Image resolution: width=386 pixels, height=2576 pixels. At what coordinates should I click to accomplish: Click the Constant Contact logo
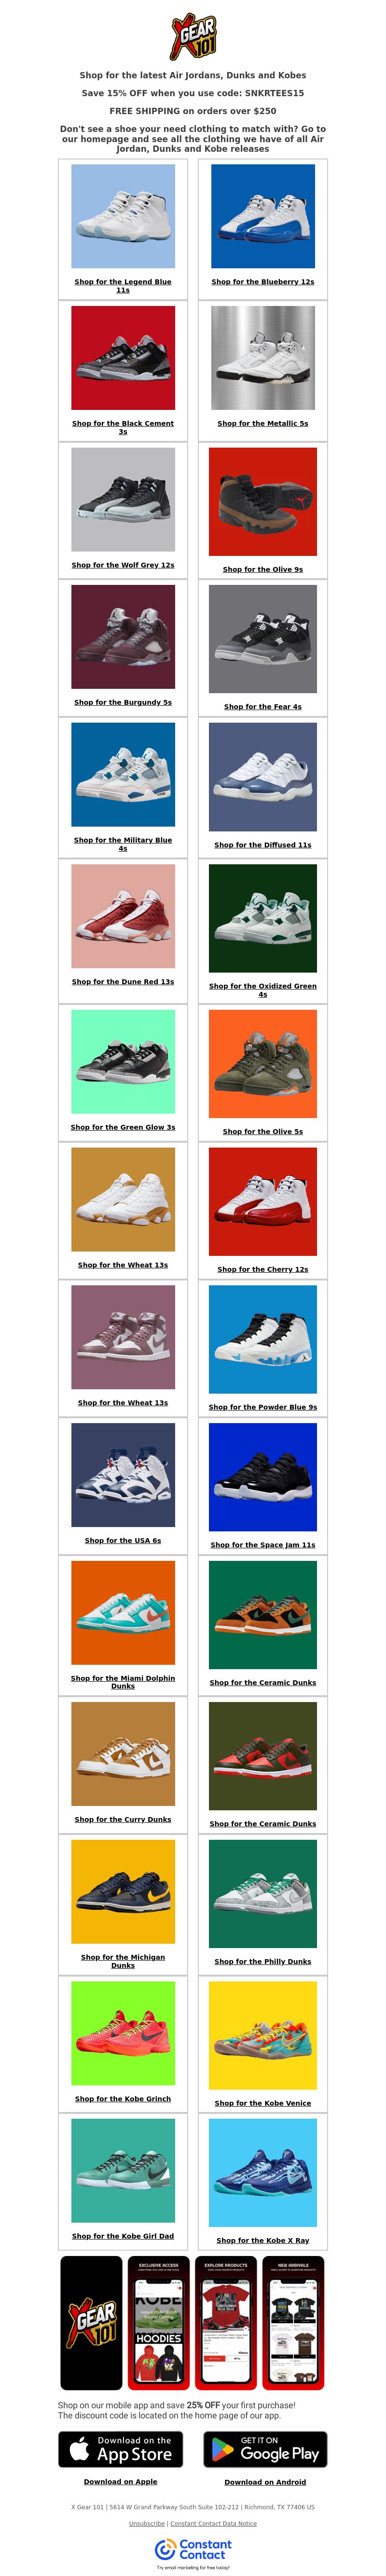pyautogui.click(x=193, y=2548)
